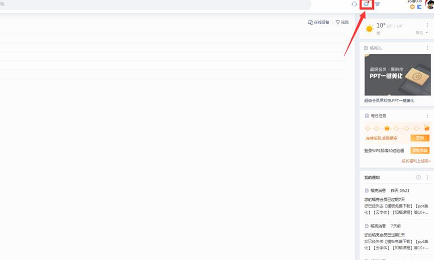Open the 筛选 filter option
The image size is (434, 260).
tap(342, 22)
